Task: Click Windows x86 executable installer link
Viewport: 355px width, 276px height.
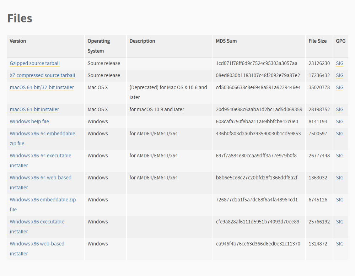Action: [x=37, y=227]
